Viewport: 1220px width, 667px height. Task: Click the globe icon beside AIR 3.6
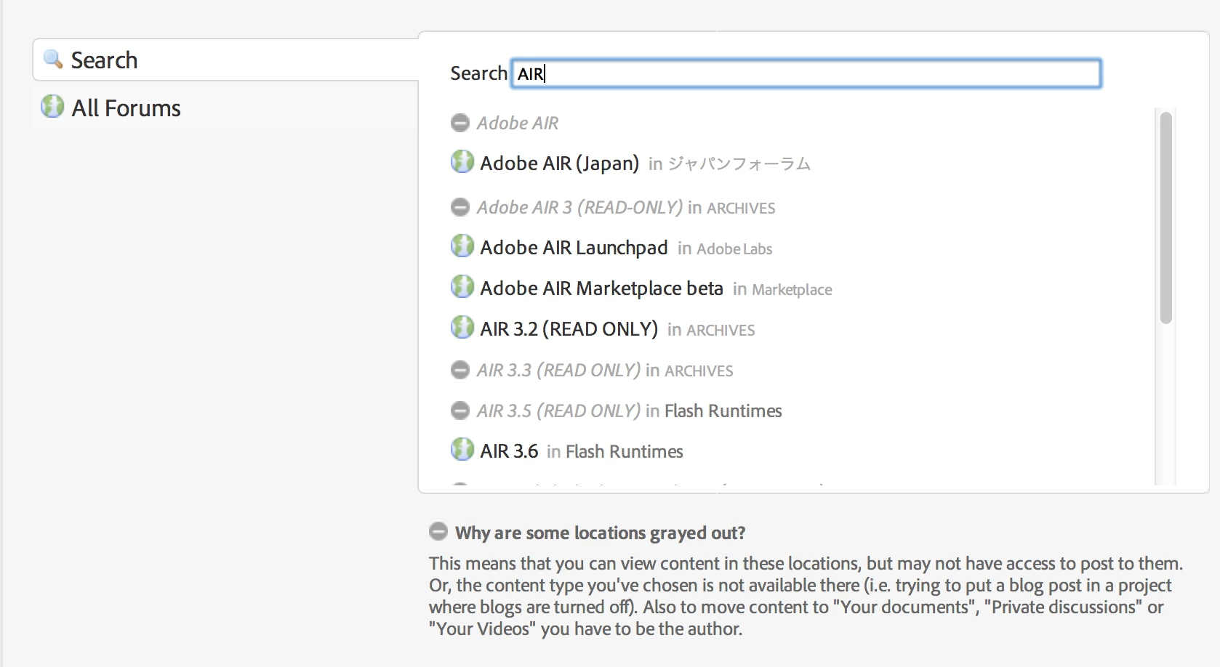pyautogui.click(x=462, y=449)
